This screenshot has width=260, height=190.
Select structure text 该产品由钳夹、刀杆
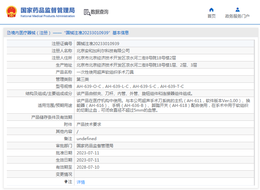click(135, 94)
